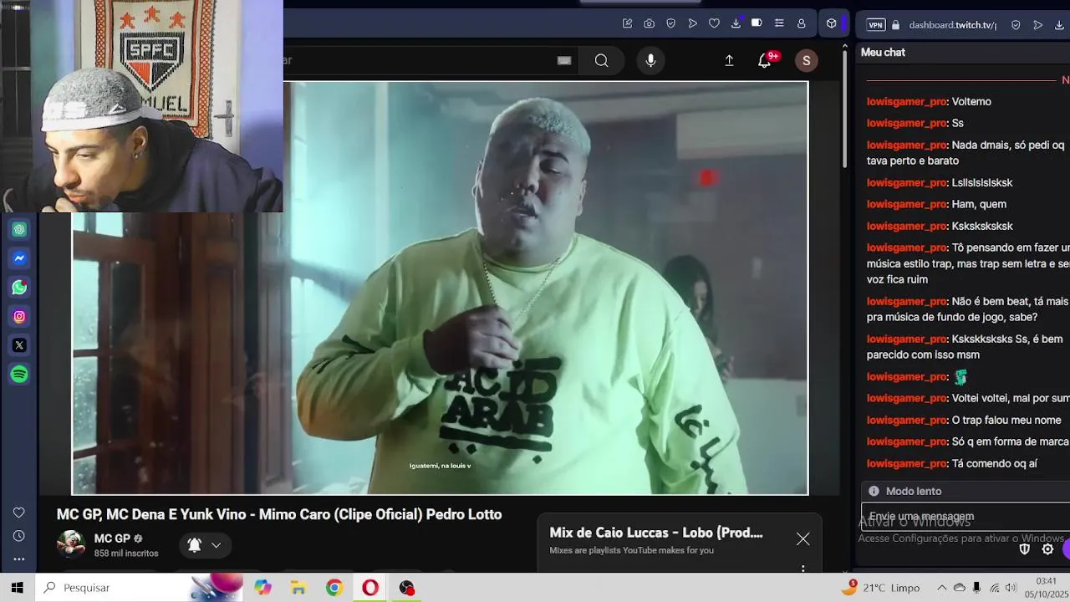Click the send/flow arrow icon, left window
The image size is (1070, 602).
[x=693, y=23]
